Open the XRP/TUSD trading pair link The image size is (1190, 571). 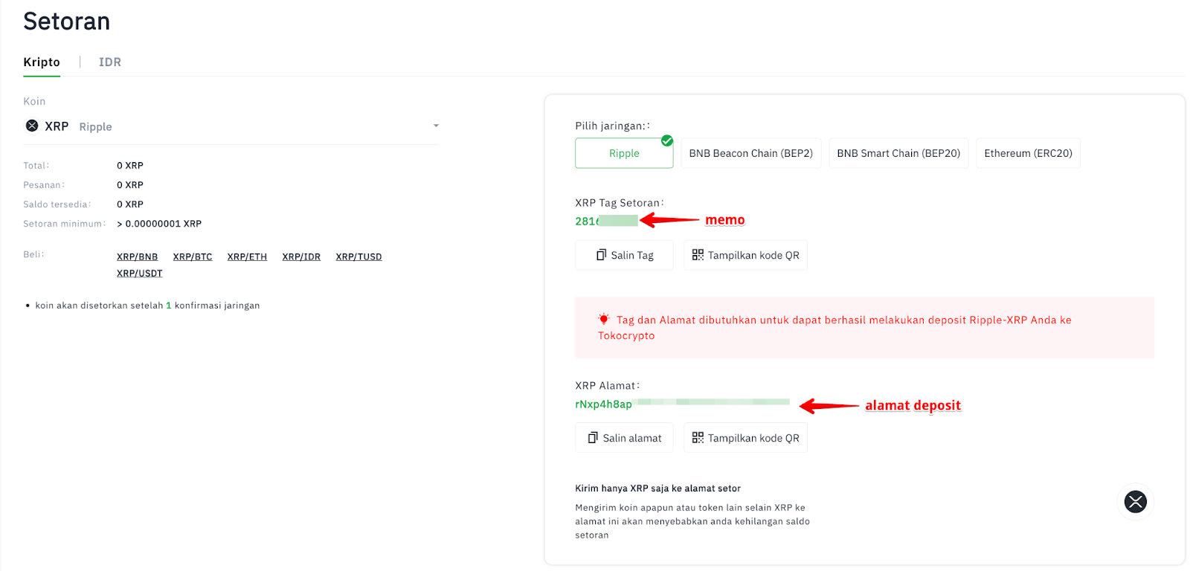[358, 257]
